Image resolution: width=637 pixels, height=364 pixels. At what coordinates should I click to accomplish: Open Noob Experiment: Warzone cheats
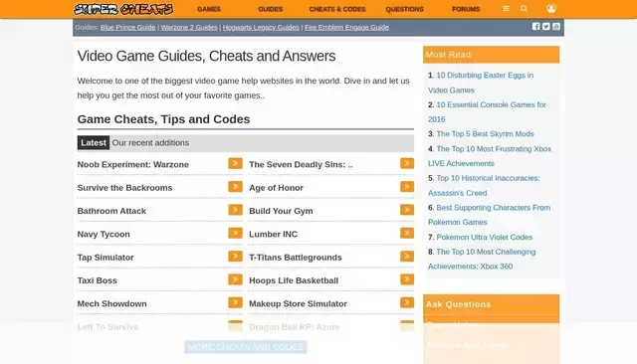(132, 164)
